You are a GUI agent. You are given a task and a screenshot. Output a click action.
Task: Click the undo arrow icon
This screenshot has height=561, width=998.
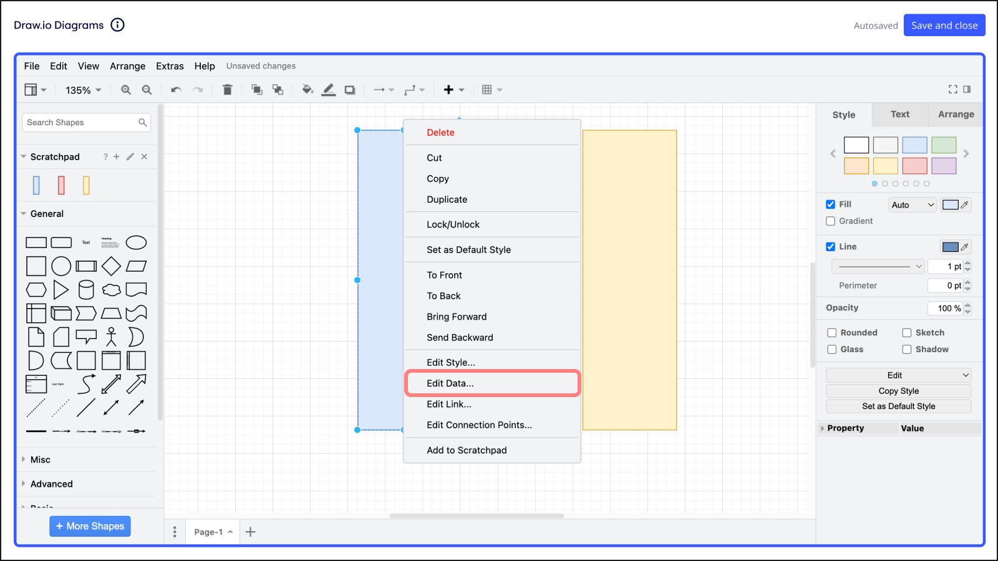tap(176, 90)
